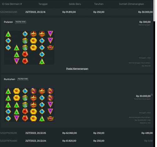
Task: Click the 100x multiplier orb in Runtuhan grid
Action: coord(50,119)
